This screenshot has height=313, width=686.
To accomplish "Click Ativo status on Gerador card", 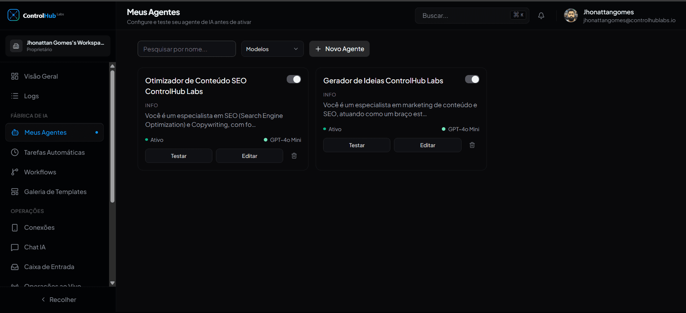I will click(x=332, y=129).
